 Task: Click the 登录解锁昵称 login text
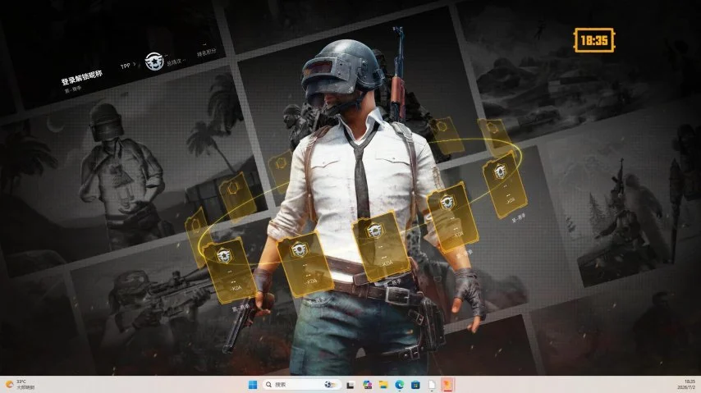click(82, 78)
